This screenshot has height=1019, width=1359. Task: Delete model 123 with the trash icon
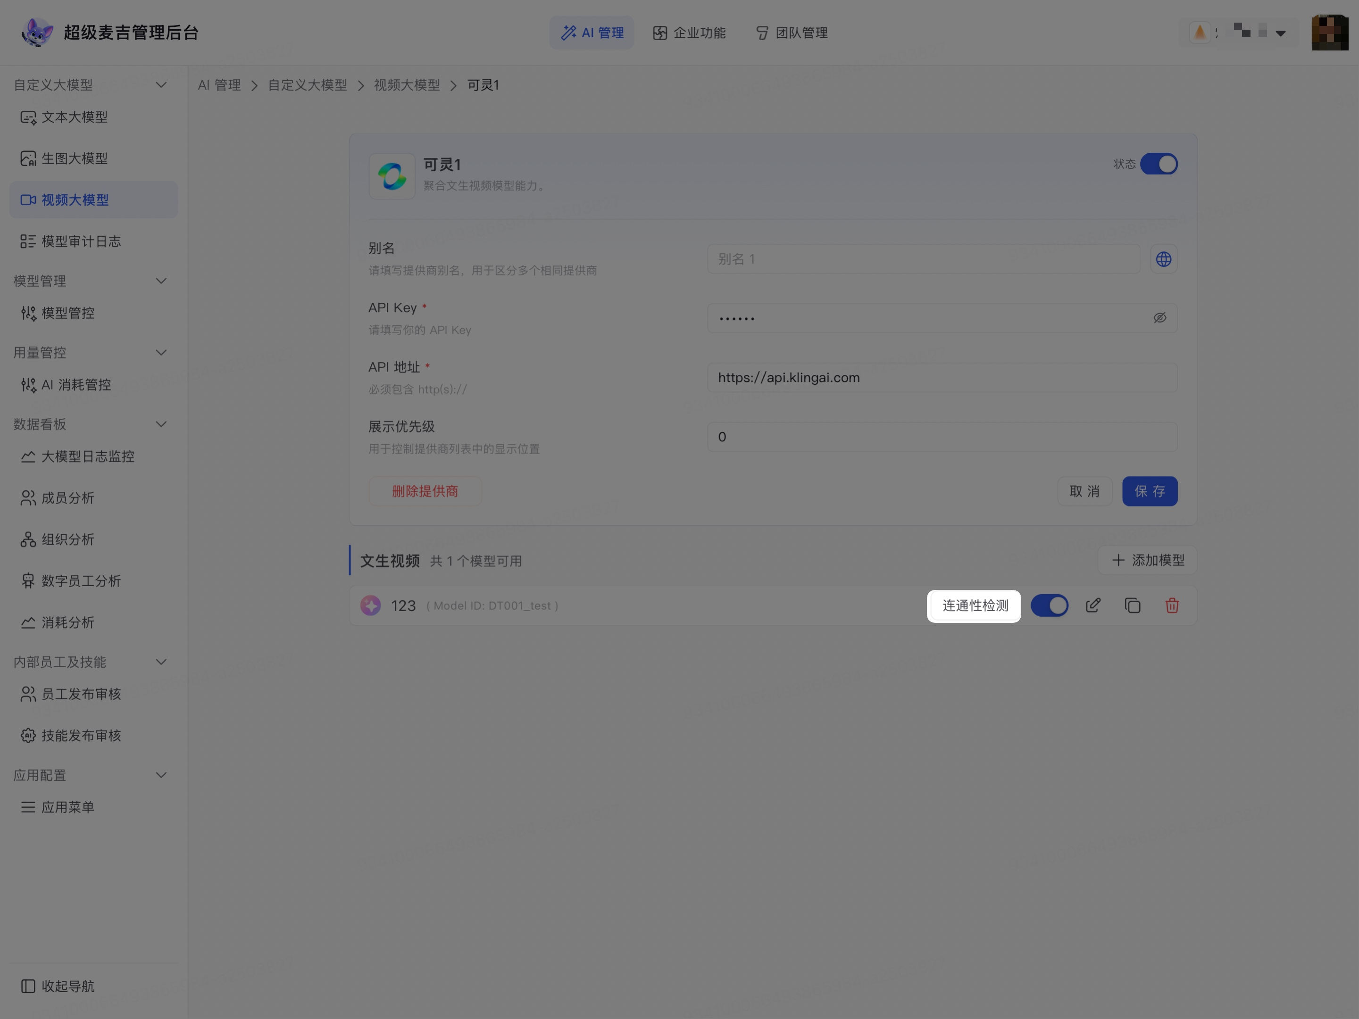[x=1172, y=605]
